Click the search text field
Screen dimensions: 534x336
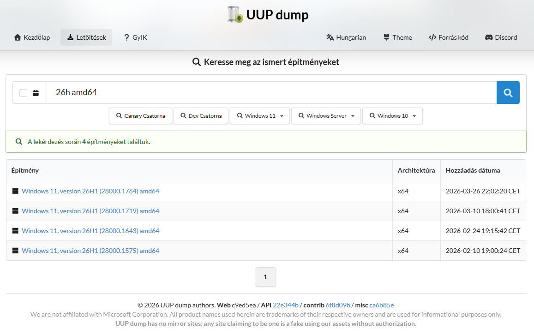[x=271, y=93]
